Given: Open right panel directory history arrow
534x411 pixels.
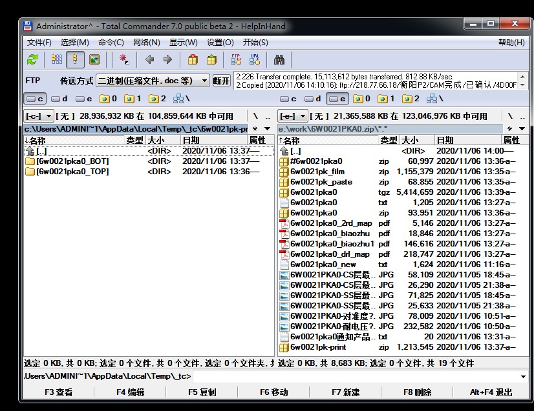Looking at the screenshot, I should [x=522, y=129].
